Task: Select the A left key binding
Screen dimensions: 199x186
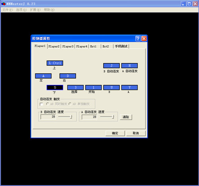Action: pos(43,76)
